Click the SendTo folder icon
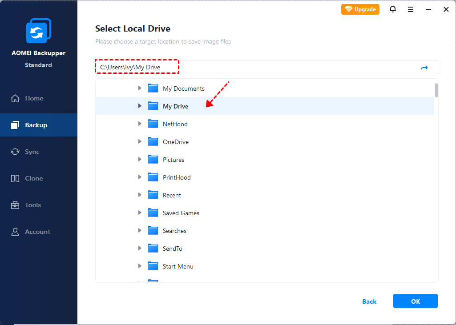This screenshot has width=456, height=325. (x=153, y=248)
